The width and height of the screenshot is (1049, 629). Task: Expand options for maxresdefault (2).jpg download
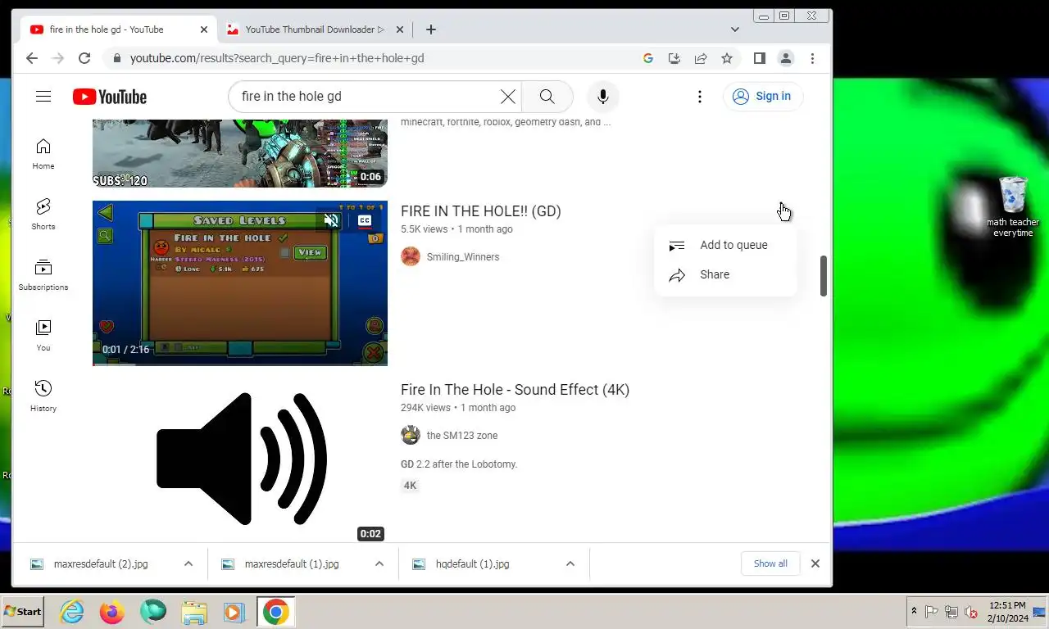(x=188, y=563)
